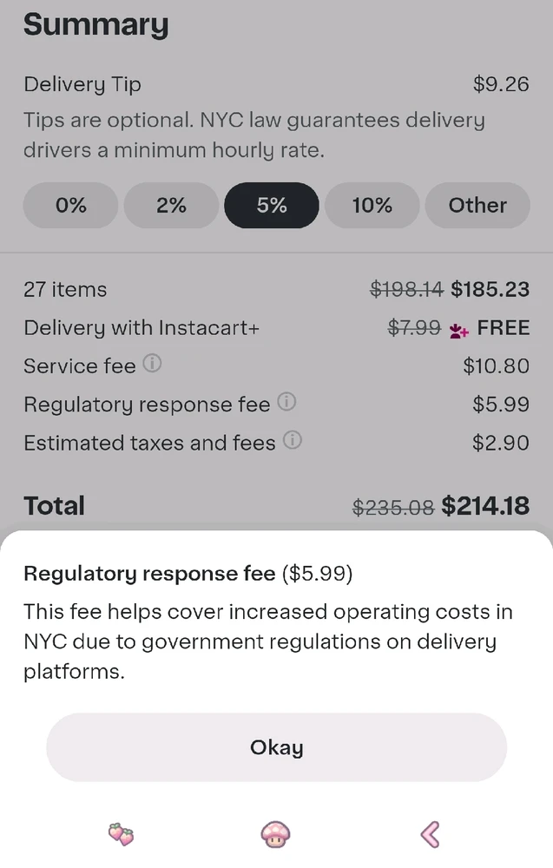Select the 5% tip option
This screenshot has width=553, height=868.
pyautogui.click(x=272, y=205)
